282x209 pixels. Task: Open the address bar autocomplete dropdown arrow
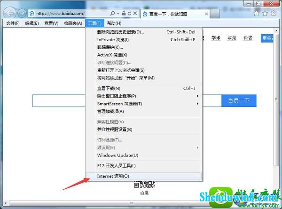coord(118,14)
